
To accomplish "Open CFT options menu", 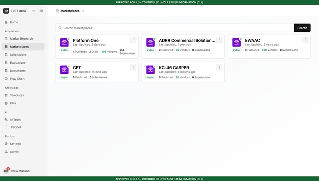I will click(133, 67).
